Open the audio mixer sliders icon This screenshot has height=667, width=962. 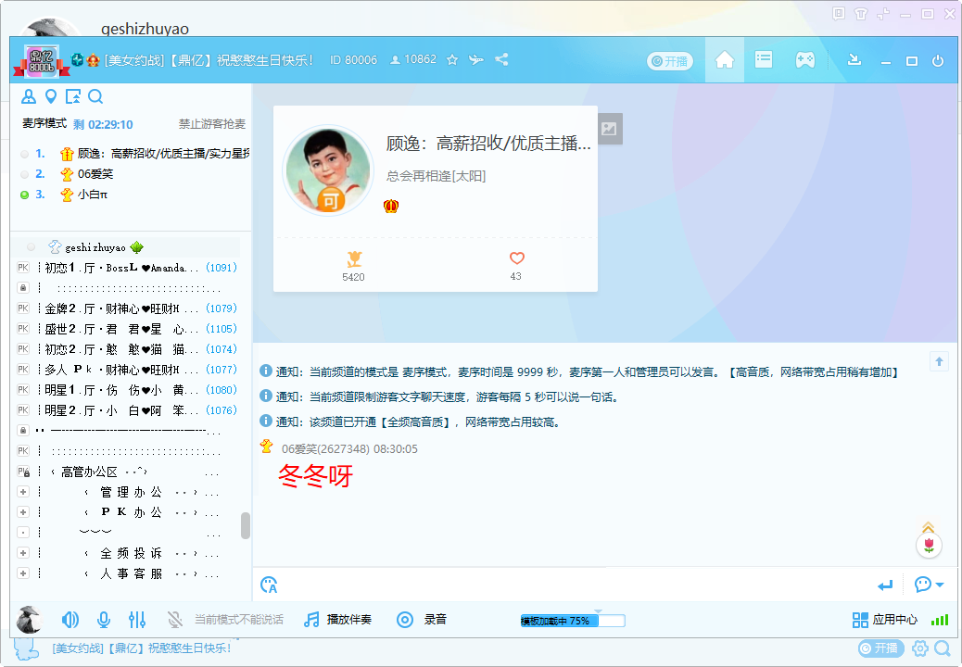pos(137,621)
